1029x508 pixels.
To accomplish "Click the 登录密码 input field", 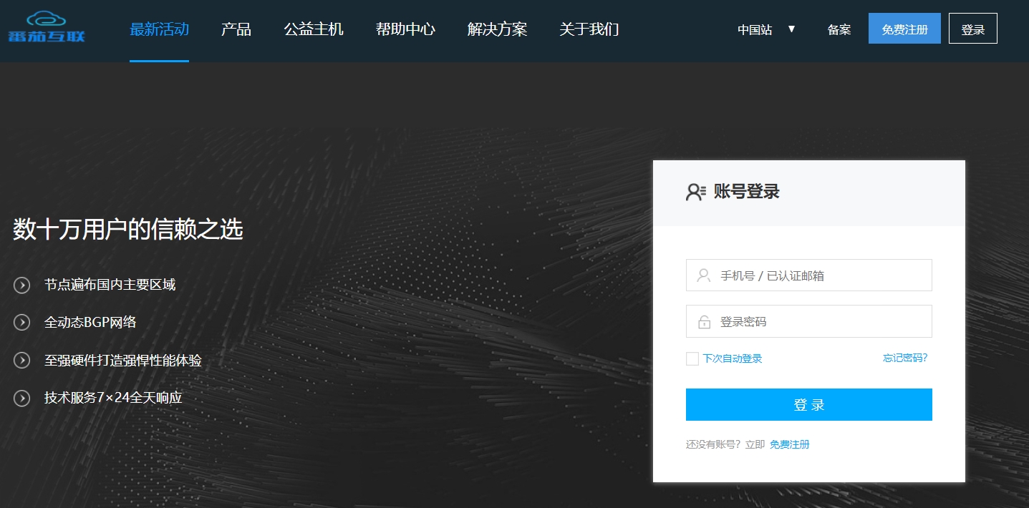I will tap(809, 321).
